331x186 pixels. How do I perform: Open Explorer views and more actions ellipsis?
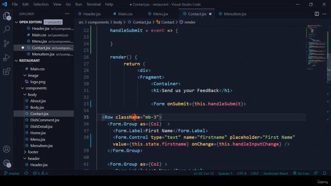click(x=67, y=14)
